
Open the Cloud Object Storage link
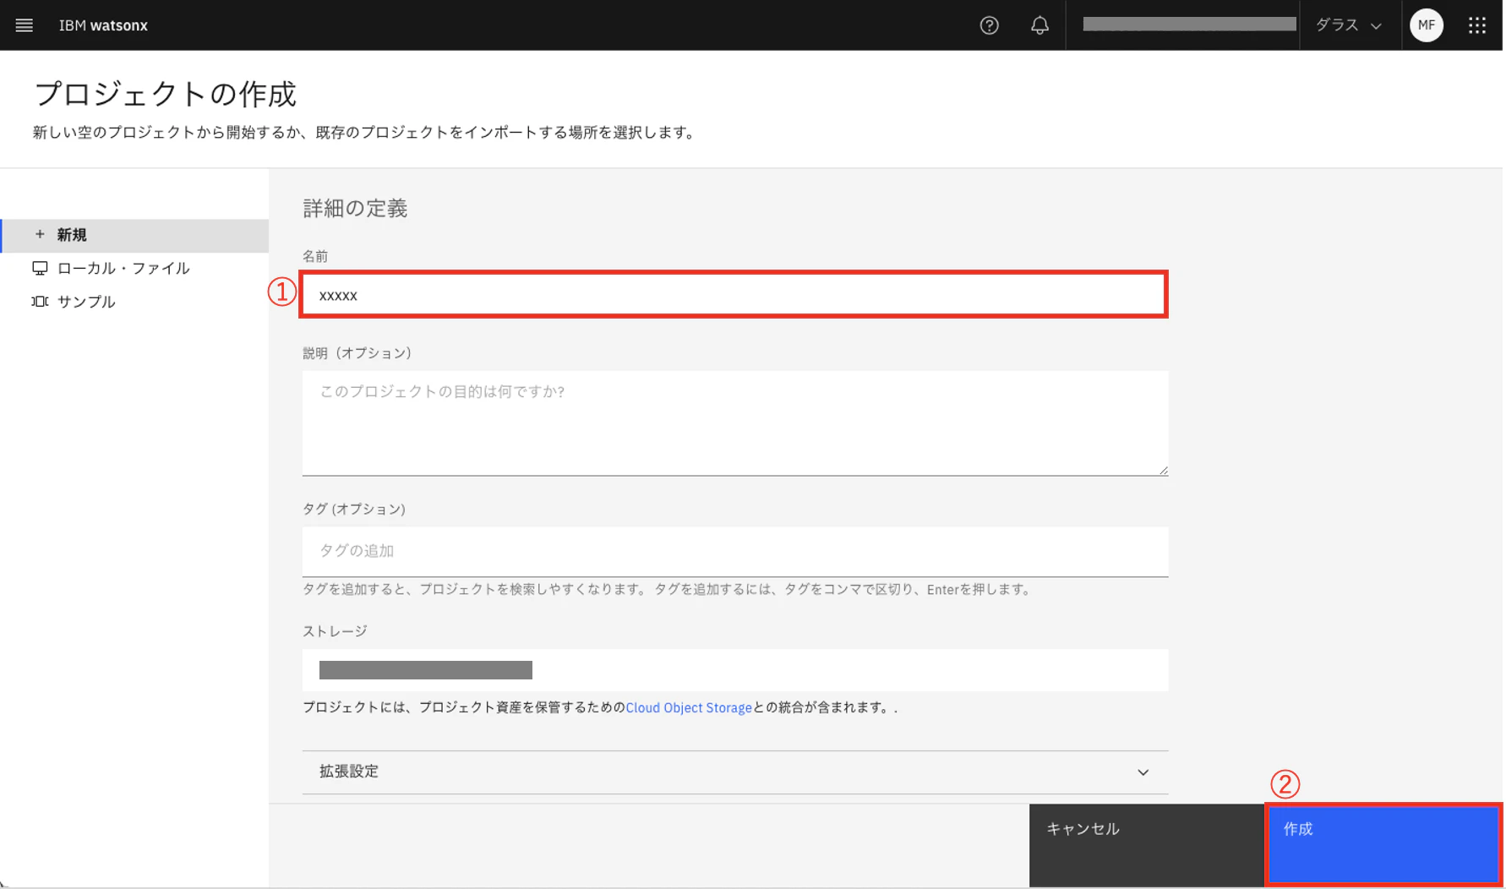pyautogui.click(x=689, y=707)
